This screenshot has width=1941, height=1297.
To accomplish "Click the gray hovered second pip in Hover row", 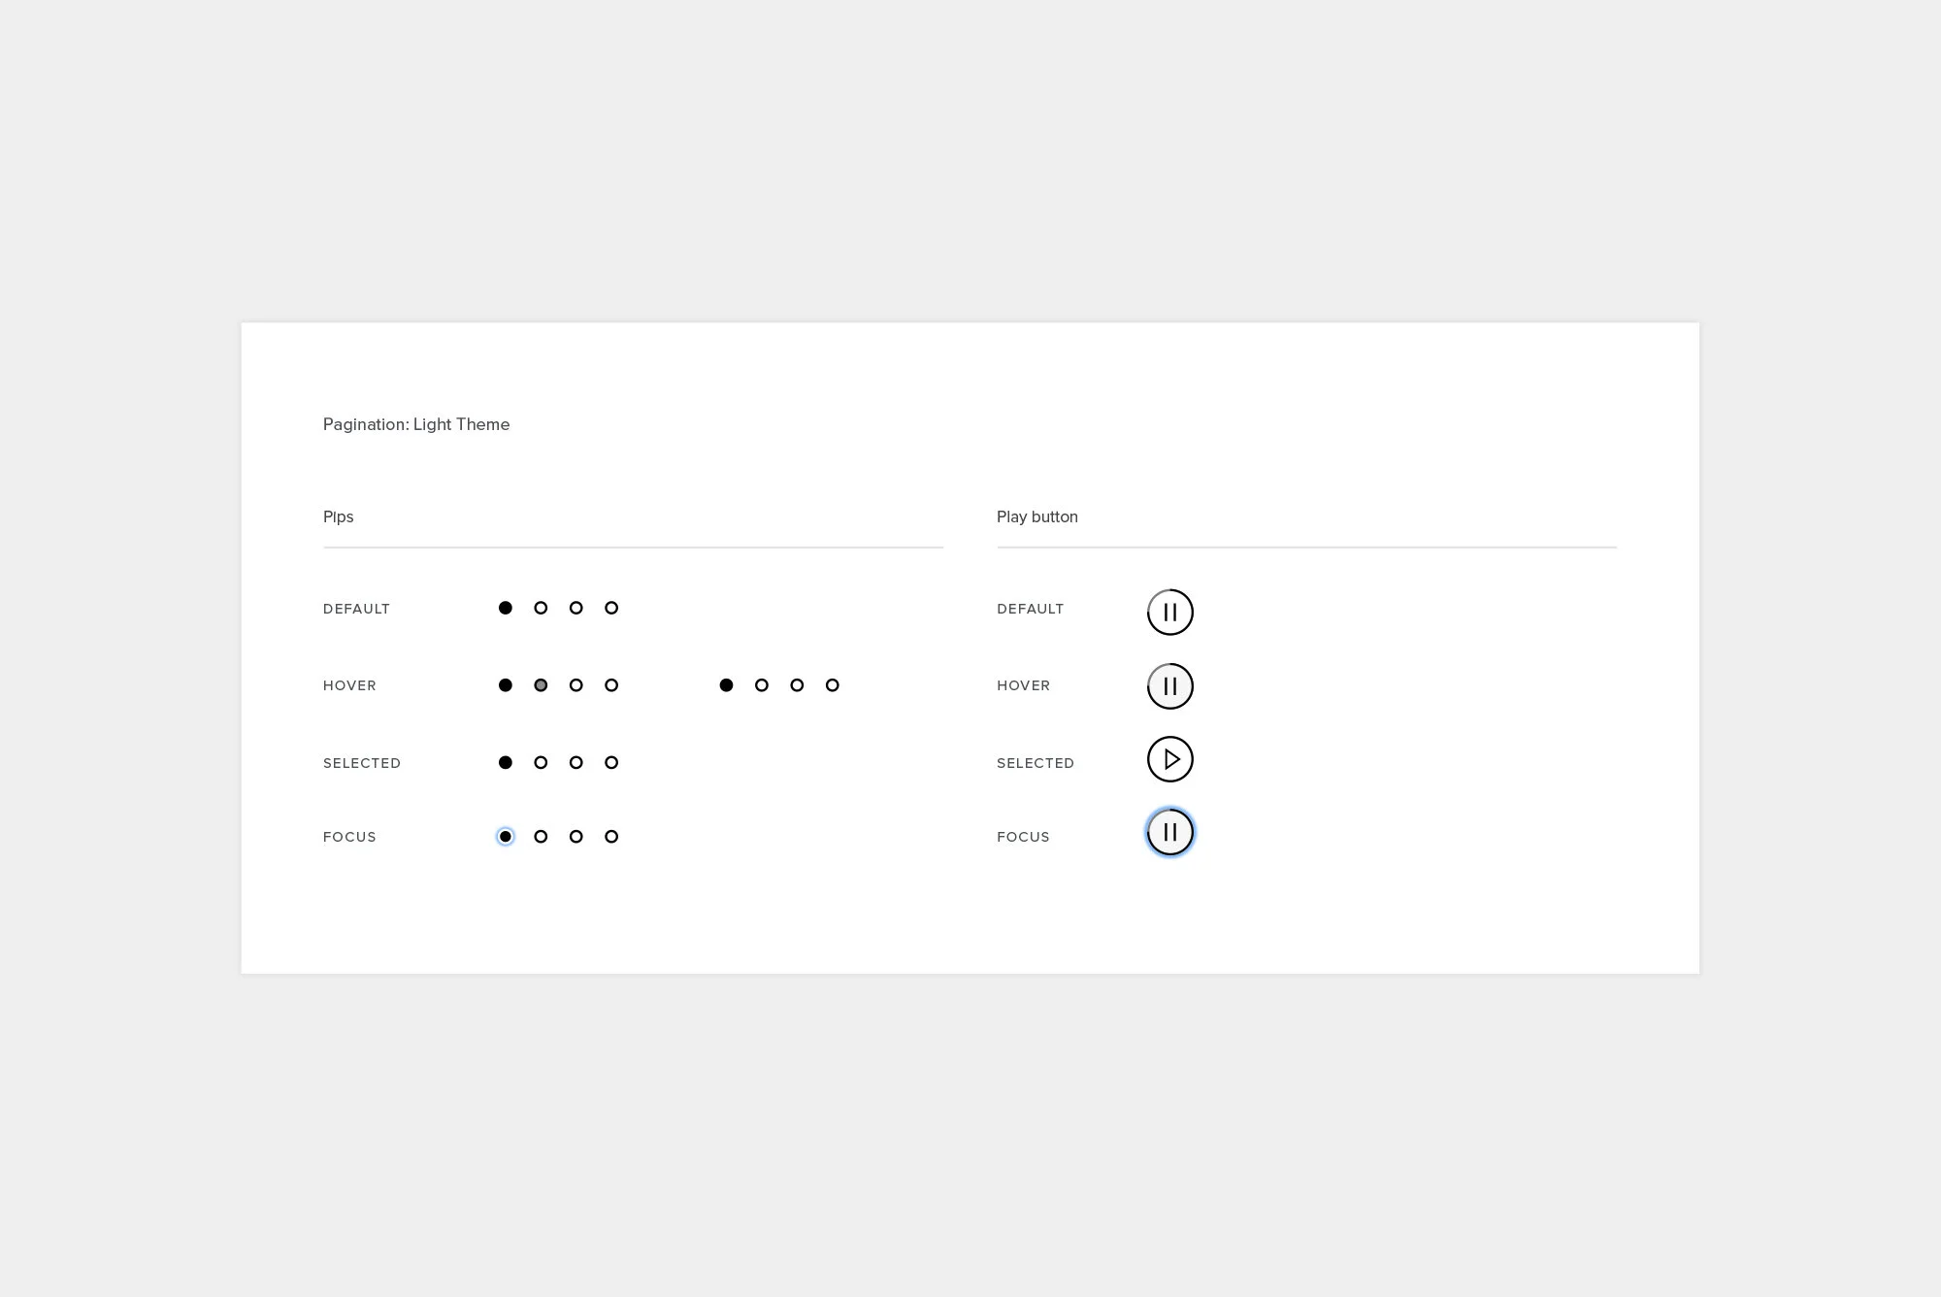I will tap(541, 684).
